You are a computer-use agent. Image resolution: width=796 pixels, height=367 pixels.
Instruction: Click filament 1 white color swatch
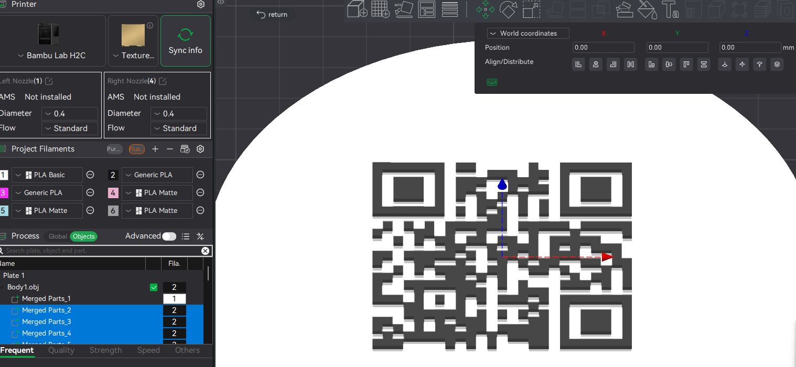tap(4, 175)
